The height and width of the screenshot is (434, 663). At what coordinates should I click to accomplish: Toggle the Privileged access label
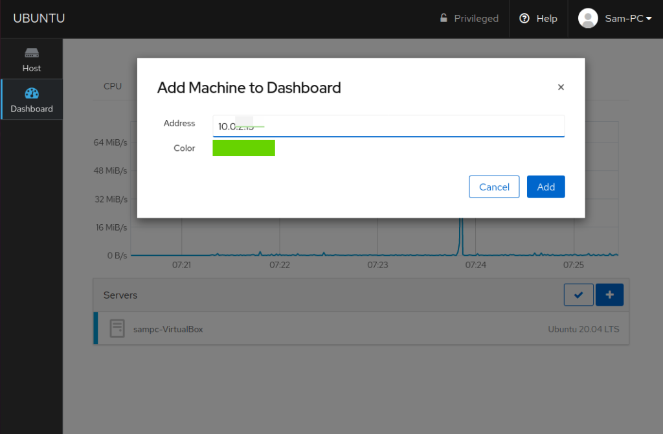(476, 18)
